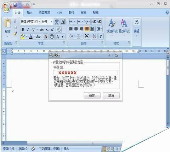
Task: Open Word help question mark icon
Action: tap(167, 12)
